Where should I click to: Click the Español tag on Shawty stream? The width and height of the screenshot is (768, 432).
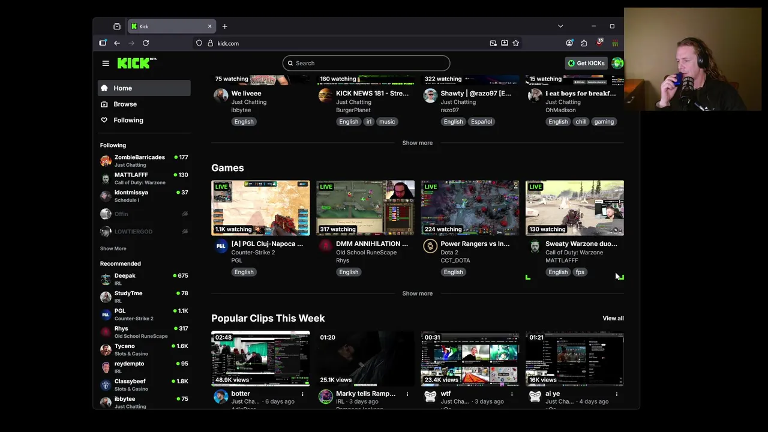coord(481,121)
